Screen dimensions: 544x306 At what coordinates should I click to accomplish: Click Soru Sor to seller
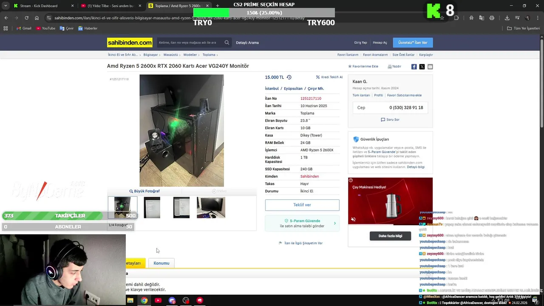[x=390, y=120]
